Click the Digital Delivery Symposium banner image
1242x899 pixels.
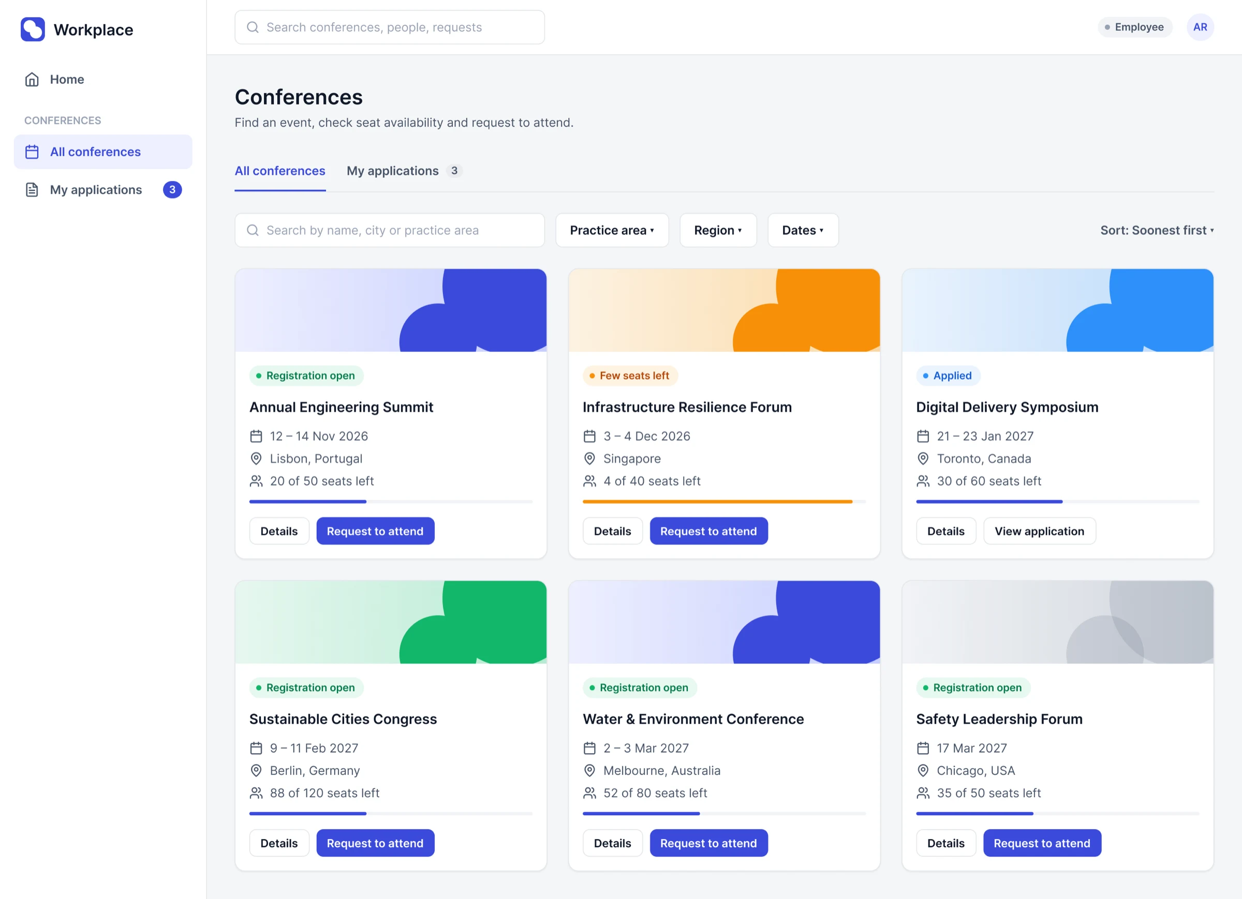[1057, 310]
